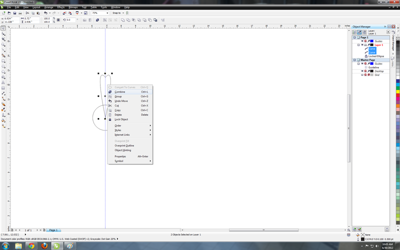
Task: Toggle editable pencil of Desktop layer
Action: (368, 71)
